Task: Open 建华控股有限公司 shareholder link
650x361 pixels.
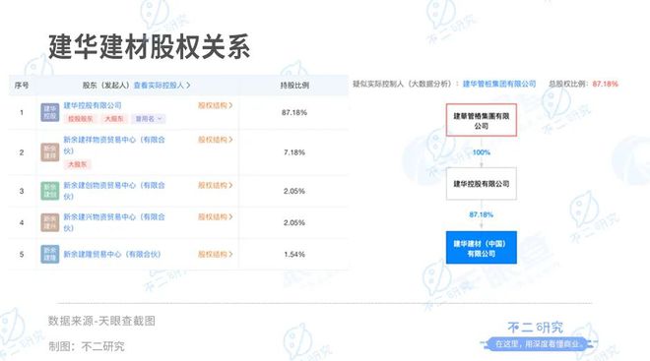Action: pyautogui.click(x=93, y=105)
